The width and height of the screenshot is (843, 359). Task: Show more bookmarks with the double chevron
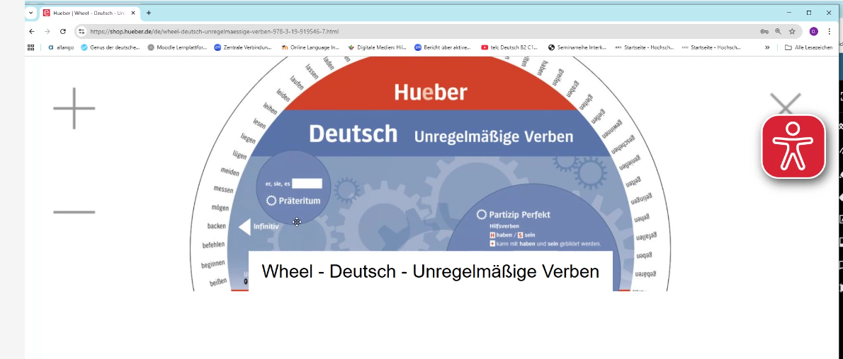pos(767,47)
